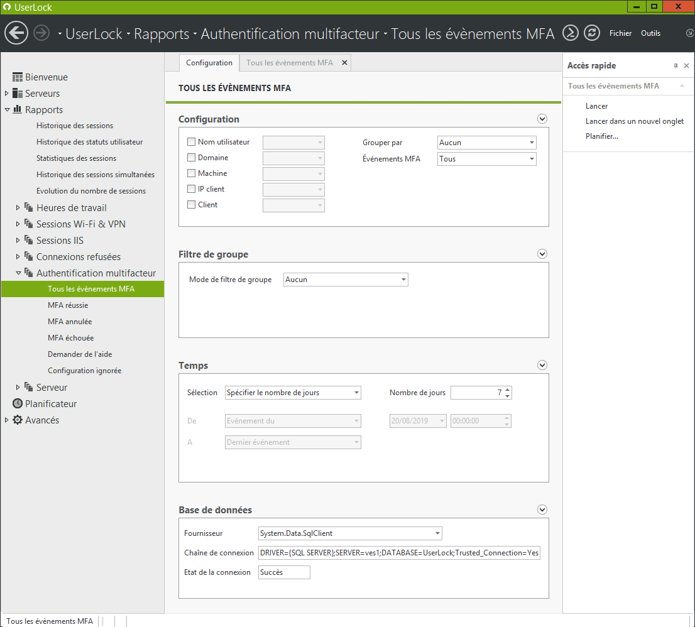Open Planificateur via its clock icon

tap(18, 404)
